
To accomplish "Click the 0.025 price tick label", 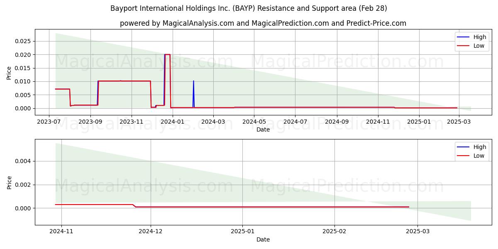I will tap(23, 41).
